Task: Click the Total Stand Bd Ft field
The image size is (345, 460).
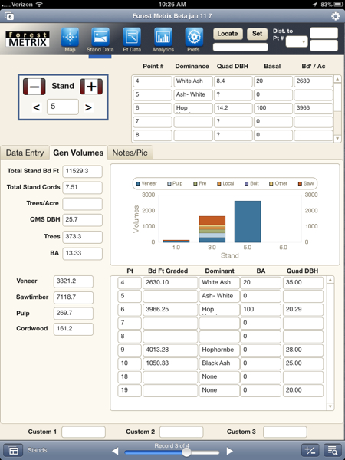Action: click(83, 171)
